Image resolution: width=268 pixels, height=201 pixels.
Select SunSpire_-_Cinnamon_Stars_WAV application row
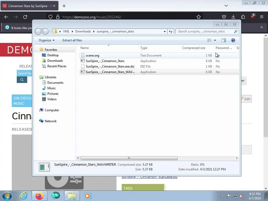(x=159, y=72)
